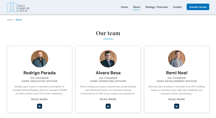Screen dimensions: 216x118
Task: Open Alvaro Besa's LinkedIn icon
Action: (x=108, y=106)
